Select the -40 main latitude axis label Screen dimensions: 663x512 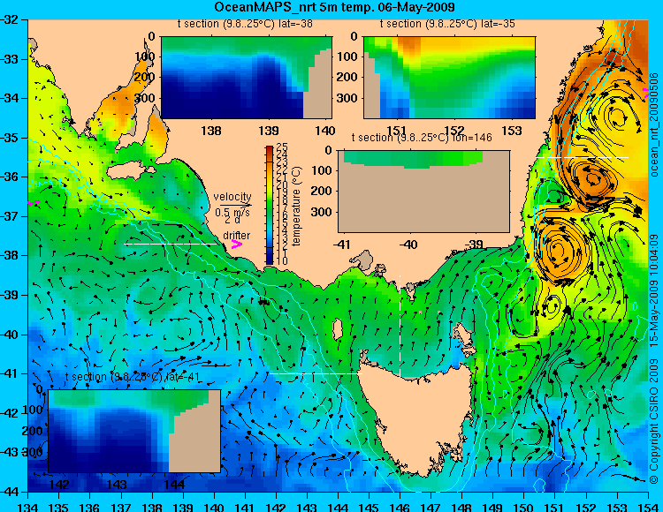(10, 335)
